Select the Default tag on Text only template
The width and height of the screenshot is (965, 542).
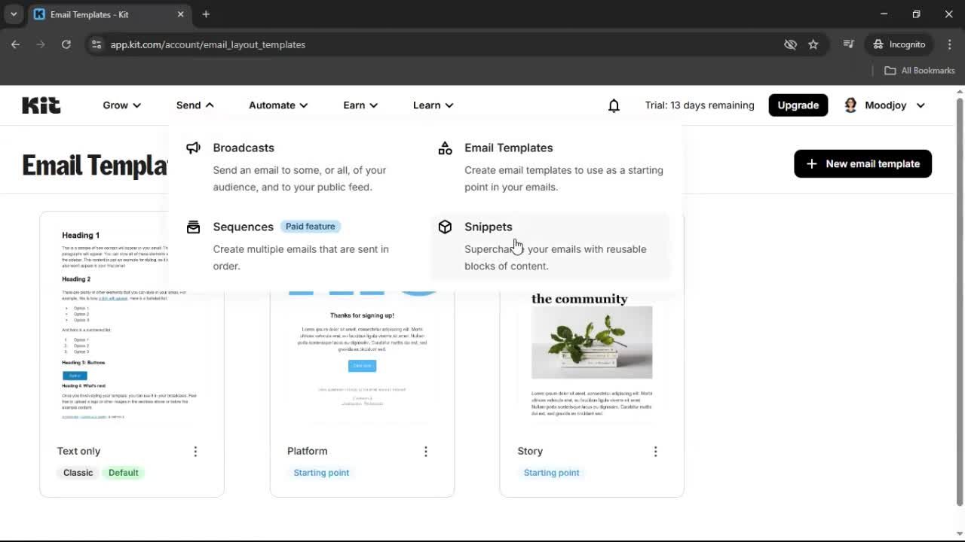click(x=123, y=472)
